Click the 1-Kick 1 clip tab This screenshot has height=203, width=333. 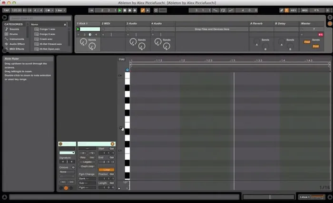(311, 197)
